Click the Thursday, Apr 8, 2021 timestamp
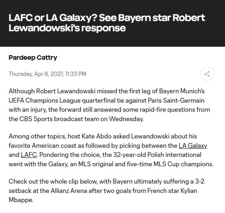 tap(47, 74)
